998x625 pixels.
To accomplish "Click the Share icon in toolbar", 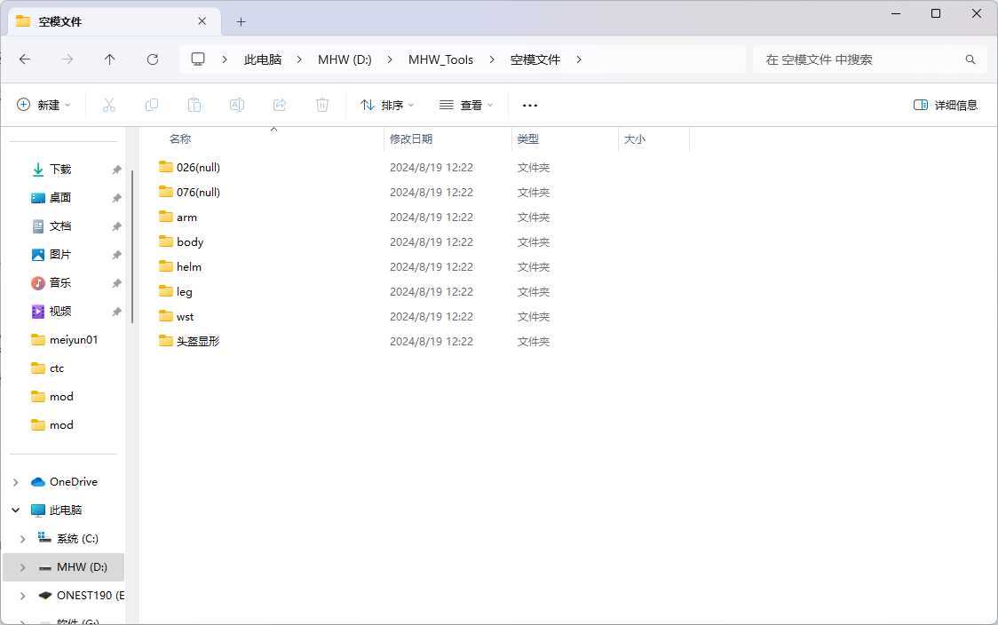I will [x=280, y=105].
